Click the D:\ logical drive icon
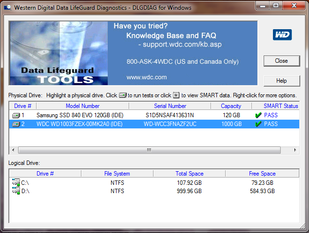This screenshot has height=233, width=309. coord(16,191)
